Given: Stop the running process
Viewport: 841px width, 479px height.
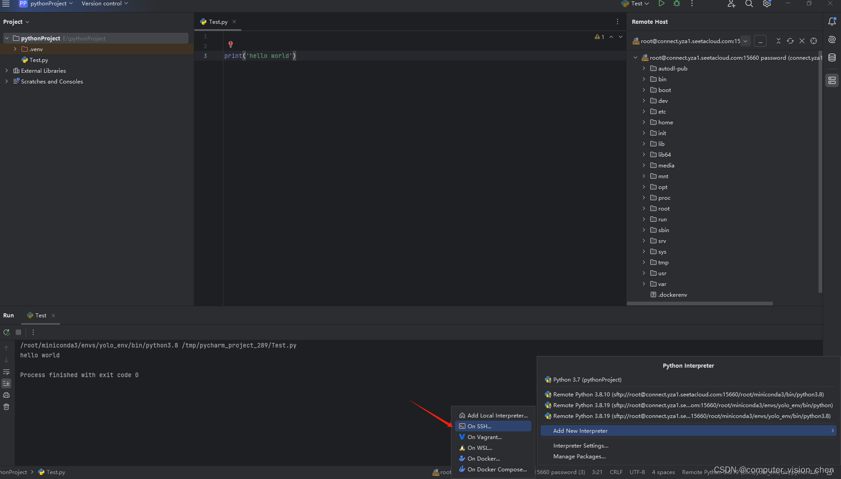Looking at the screenshot, I should tap(18, 332).
